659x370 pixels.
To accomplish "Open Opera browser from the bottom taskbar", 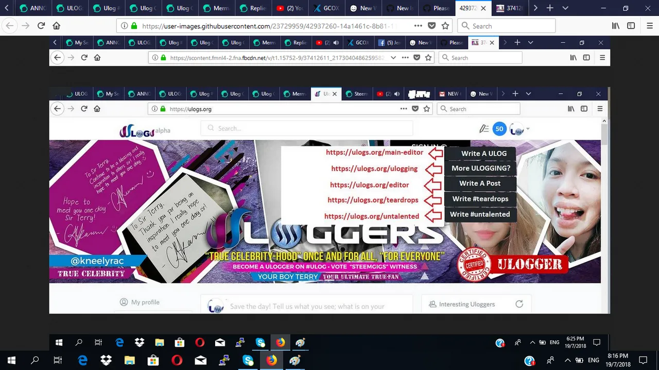I will point(177,360).
